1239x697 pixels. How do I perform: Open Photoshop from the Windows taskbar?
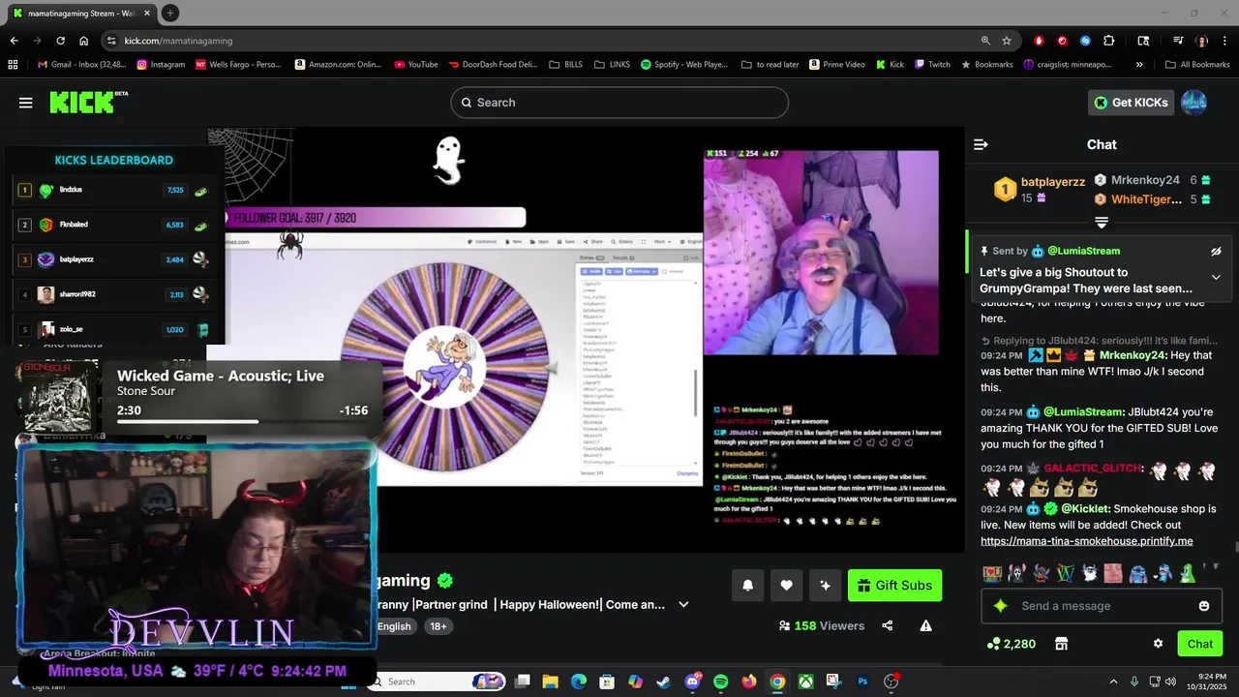coord(861,682)
